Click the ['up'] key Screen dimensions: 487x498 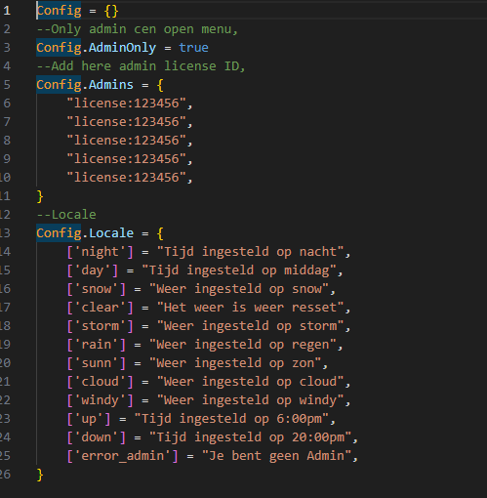click(x=89, y=419)
